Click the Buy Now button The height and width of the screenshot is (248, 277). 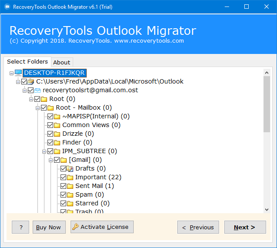click(49, 227)
